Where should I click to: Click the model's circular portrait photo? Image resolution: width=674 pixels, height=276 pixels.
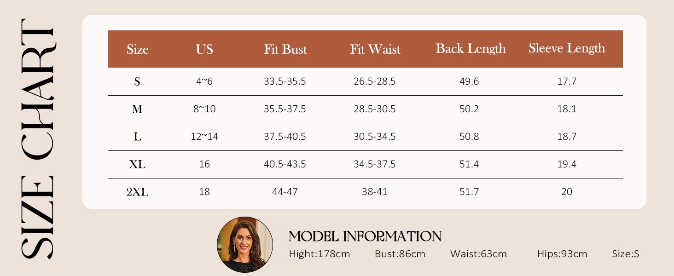pos(245,245)
